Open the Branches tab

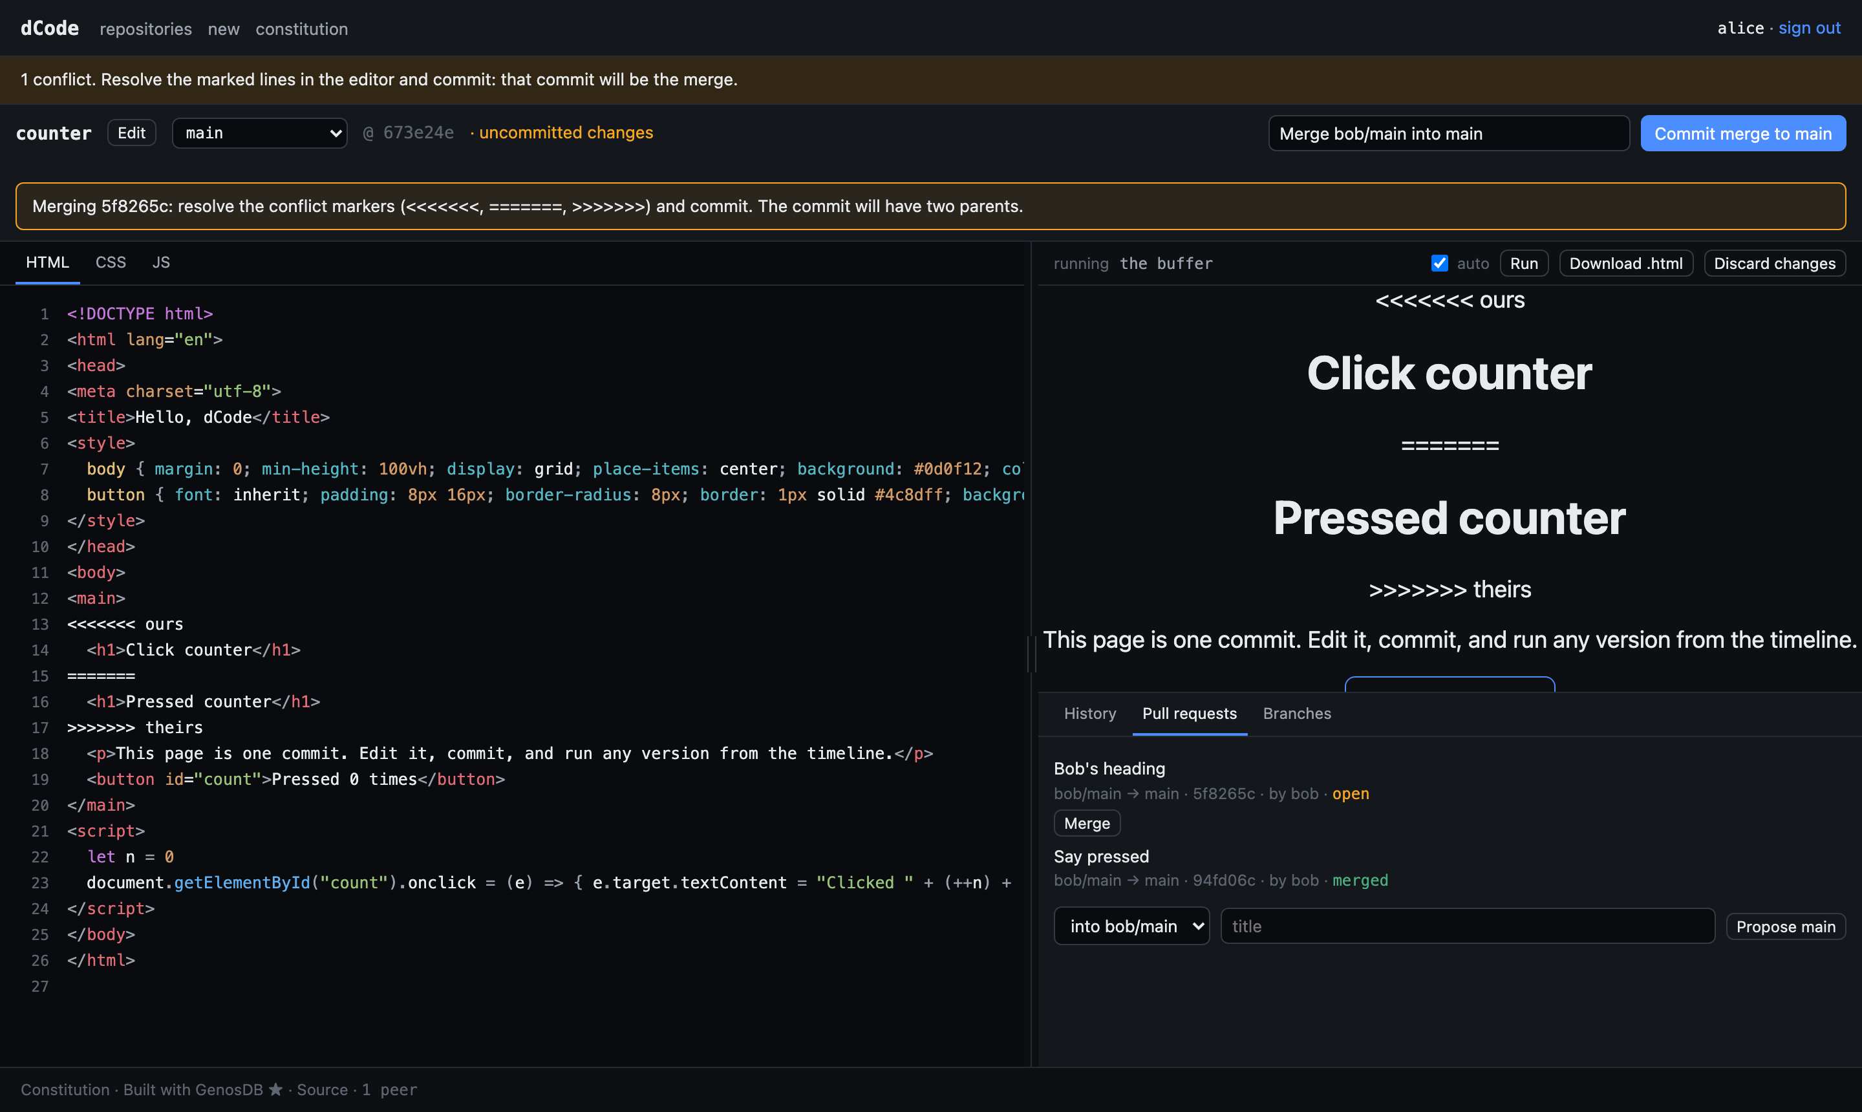click(1297, 713)
